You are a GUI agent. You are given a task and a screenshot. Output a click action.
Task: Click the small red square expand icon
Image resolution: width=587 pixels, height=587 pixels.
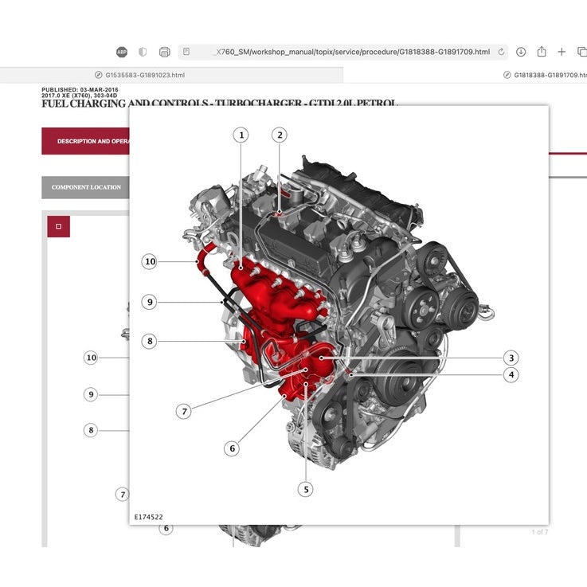[x=58, y=227]
